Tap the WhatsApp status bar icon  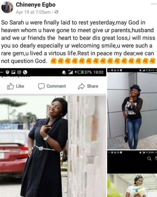pos(25,72)
